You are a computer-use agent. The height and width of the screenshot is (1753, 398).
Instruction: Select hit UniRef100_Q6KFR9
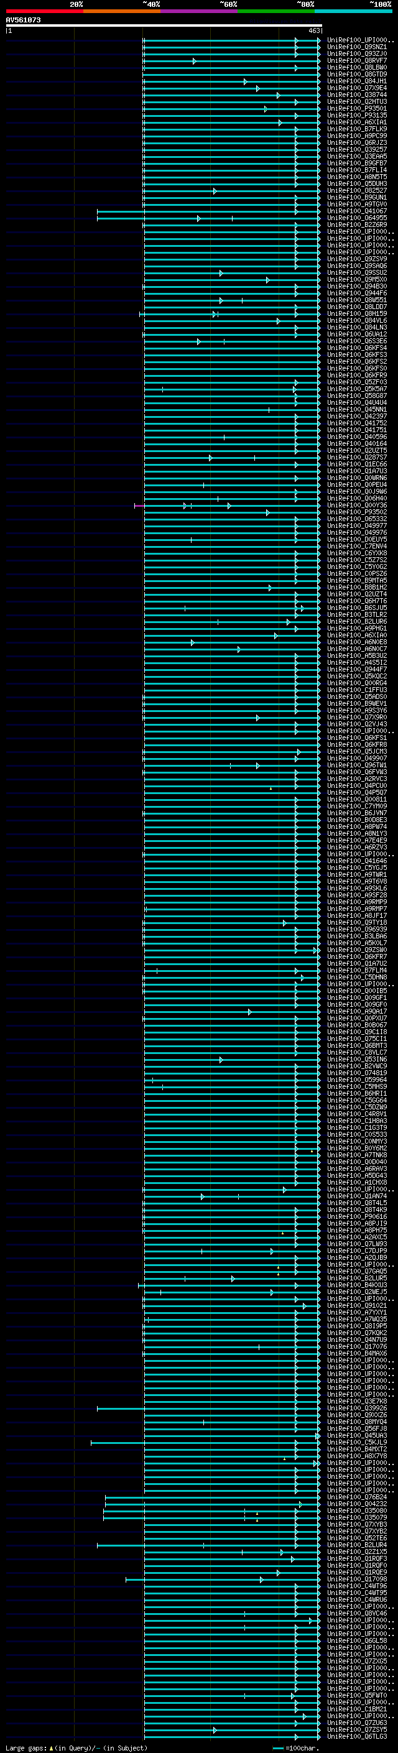click(356, 376)
